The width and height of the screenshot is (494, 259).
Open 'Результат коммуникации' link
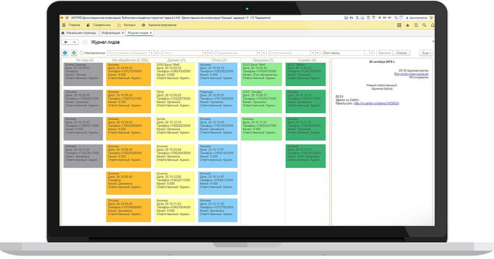(411, 74)
